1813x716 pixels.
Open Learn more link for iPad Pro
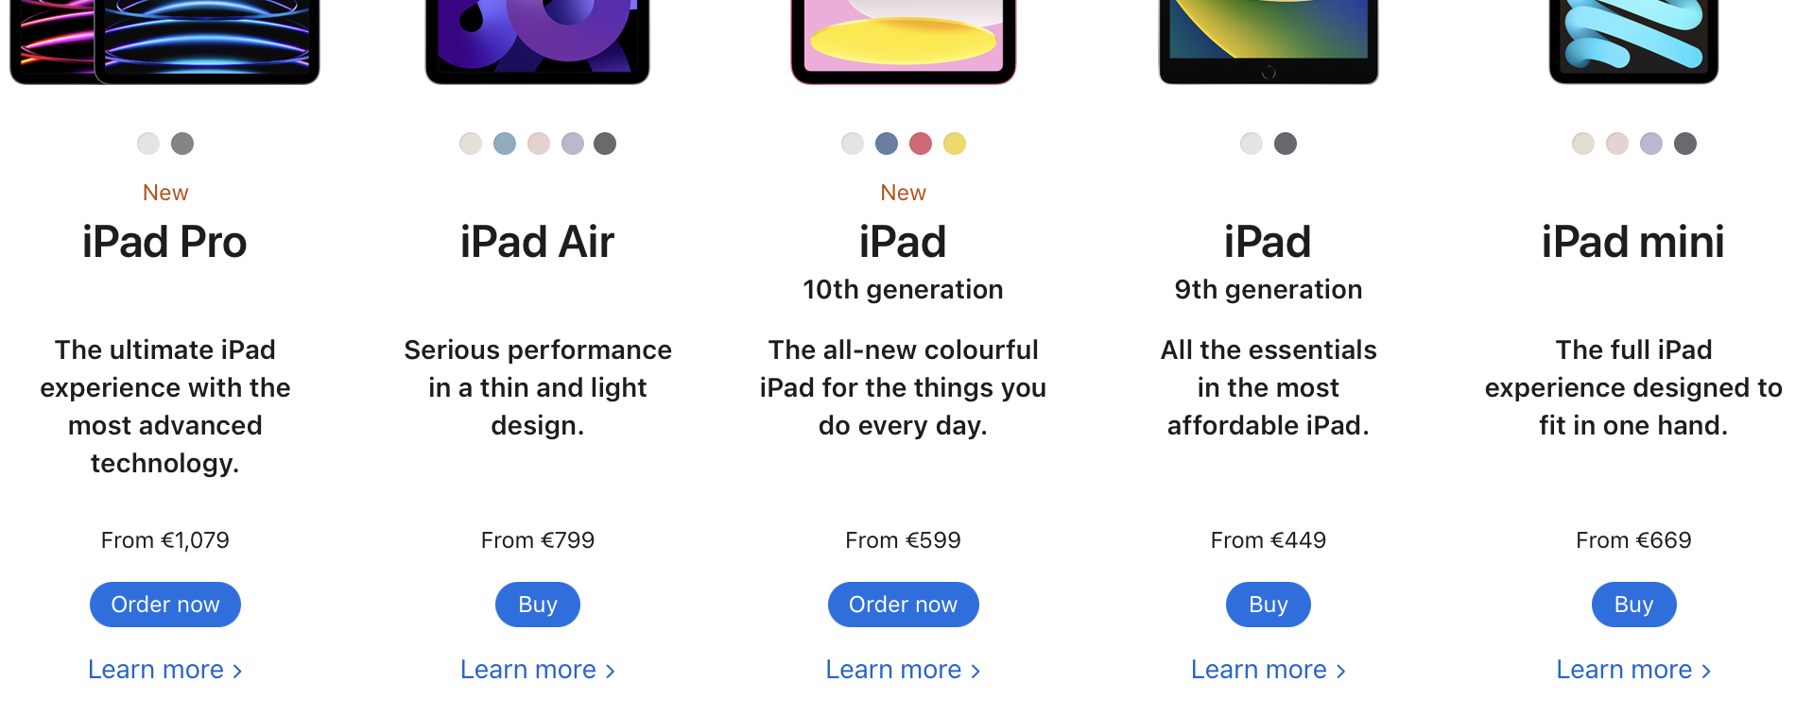click(165, 670)
